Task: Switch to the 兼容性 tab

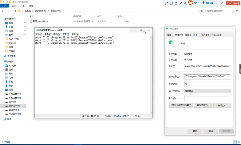Action: click(x=188, y=35)
